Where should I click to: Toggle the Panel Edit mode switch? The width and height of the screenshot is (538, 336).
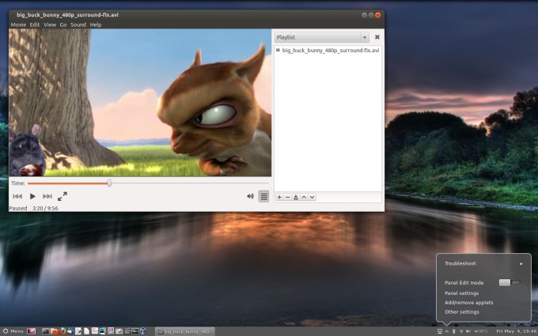[x=510, y=282]
